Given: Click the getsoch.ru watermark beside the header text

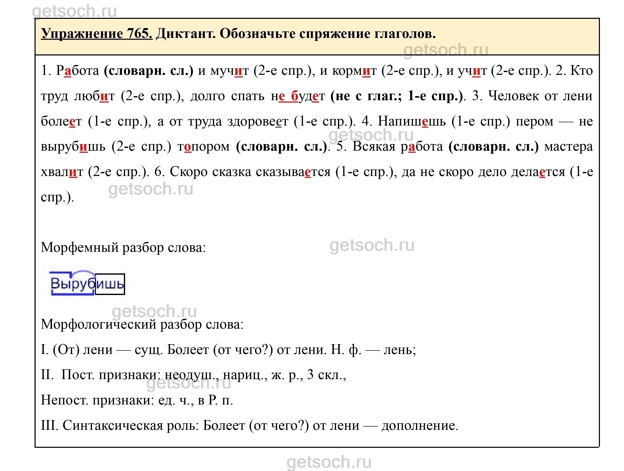Looking at the screenshot, I should pyautogui.click(x=446, y=50).
